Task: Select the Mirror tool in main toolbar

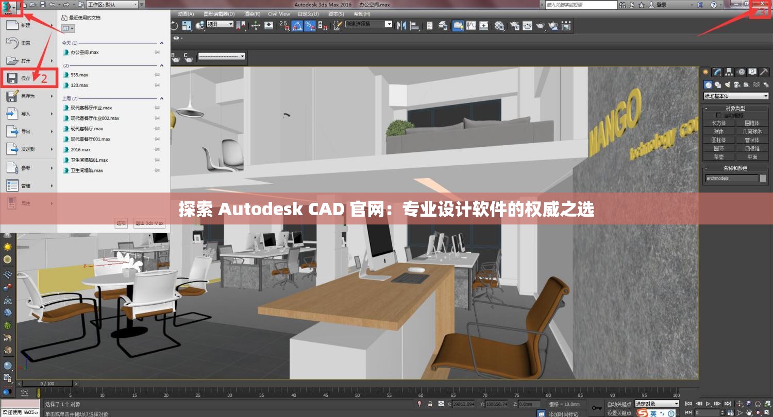Action: (401, 25)
